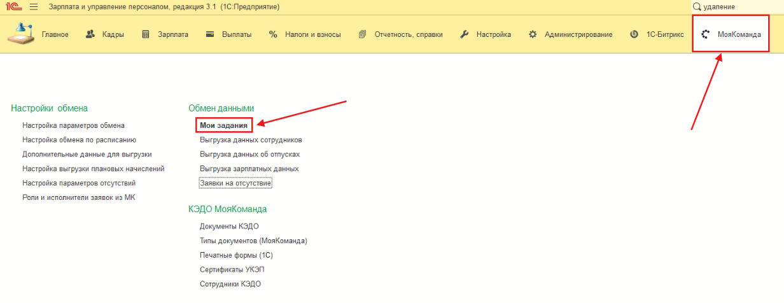
Task: Open Выгрузка данных сотрудников
Action: pyautogui.click(x=251, y=139)
